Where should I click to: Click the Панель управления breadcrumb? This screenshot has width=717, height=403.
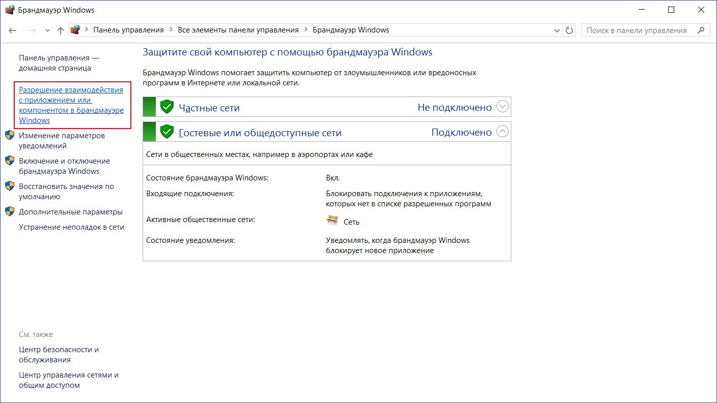(128, 30)
